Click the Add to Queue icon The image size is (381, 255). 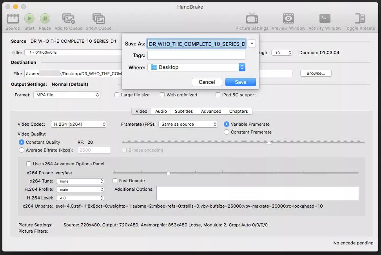click(x=69, y=19)
